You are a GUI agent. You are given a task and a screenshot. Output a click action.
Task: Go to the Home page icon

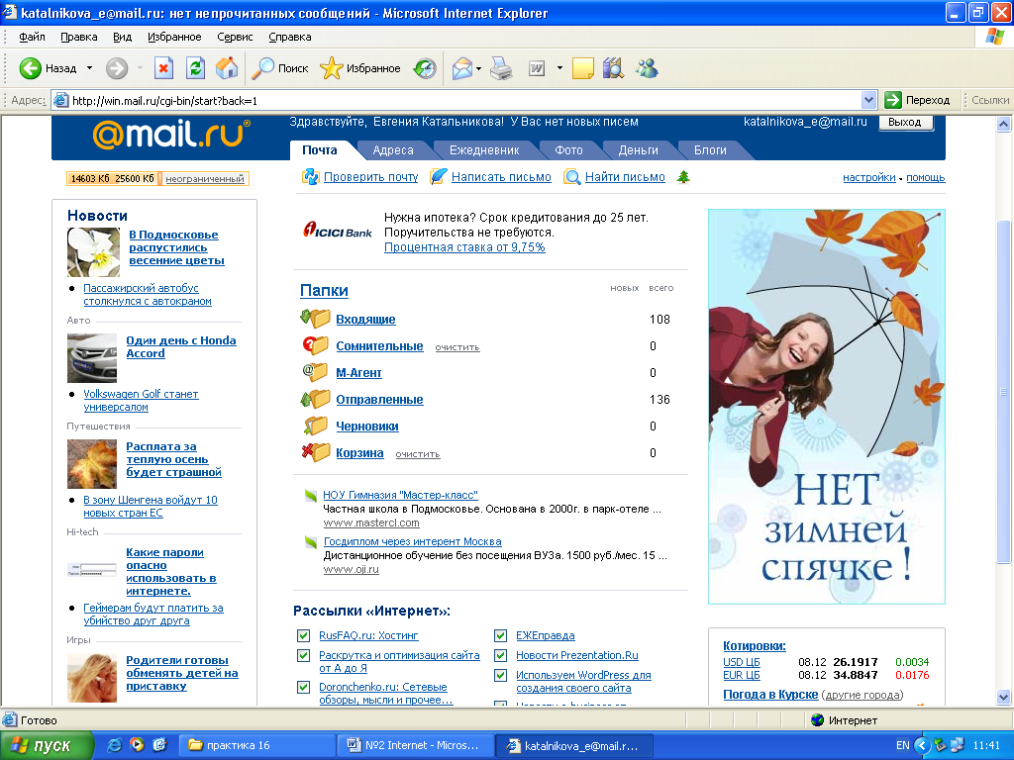coord(227,68)
